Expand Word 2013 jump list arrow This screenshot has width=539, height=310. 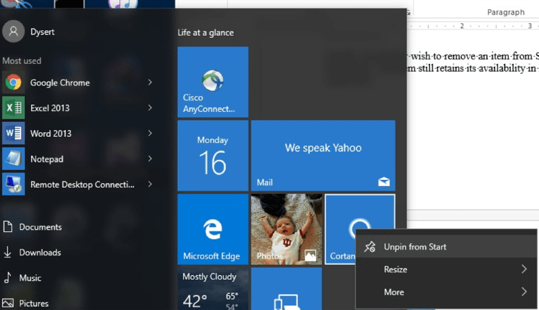click(150, 133)
